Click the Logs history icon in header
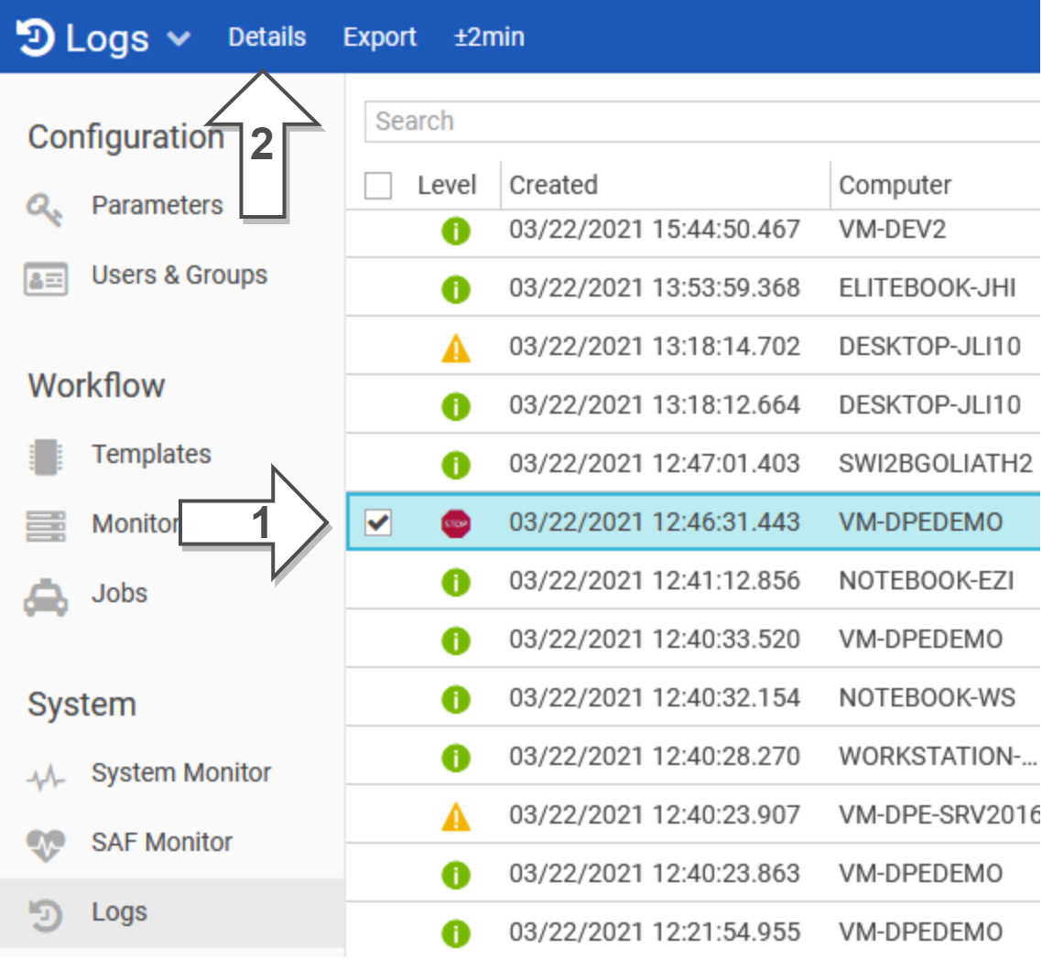 [x=35, y=38]
